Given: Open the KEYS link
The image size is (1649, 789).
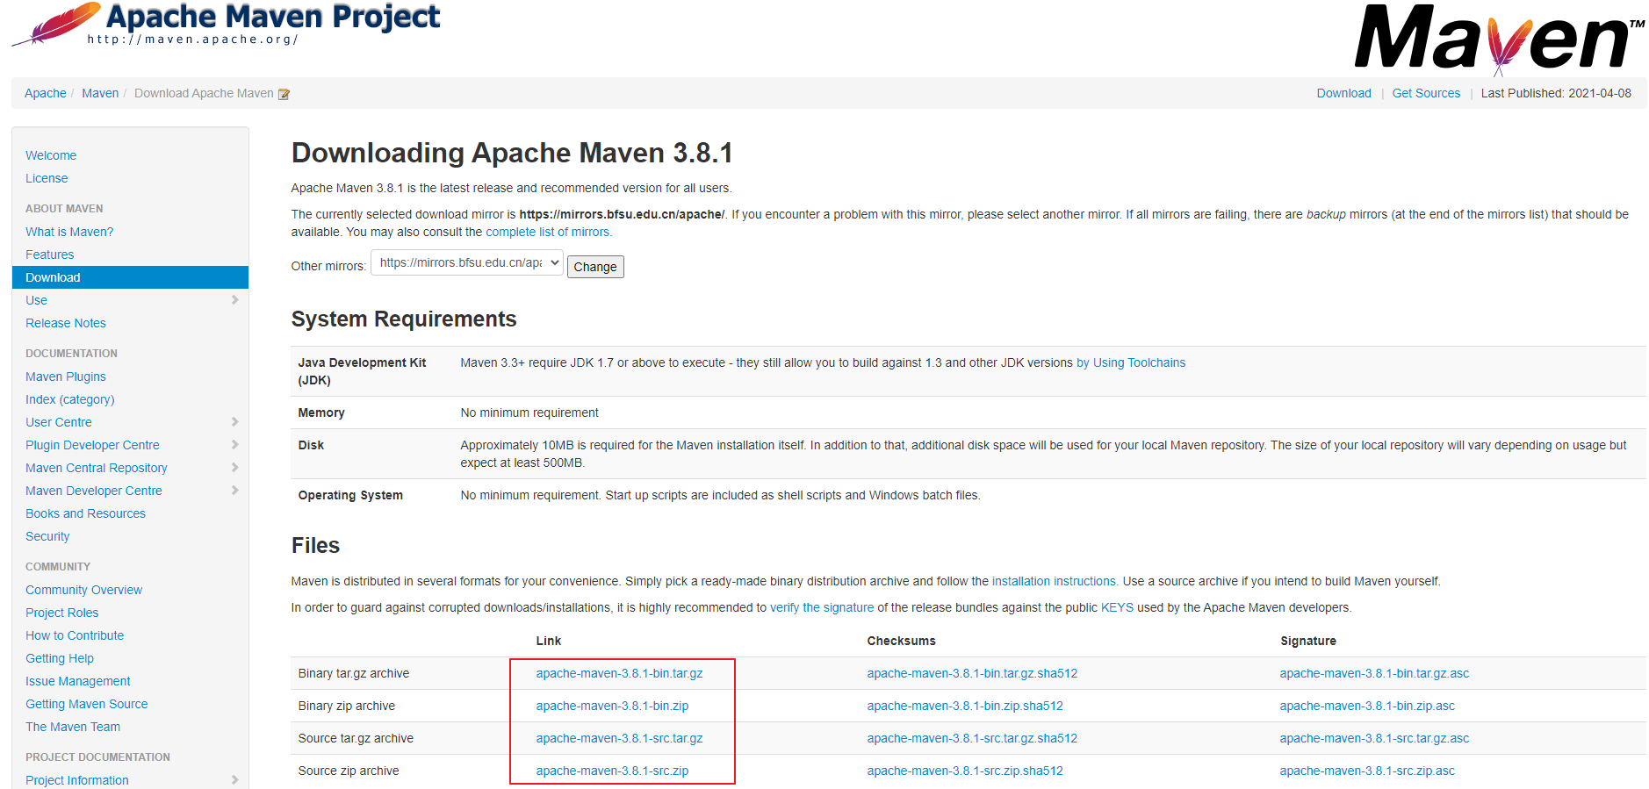Looking at the screenshot, I should click(1117, 607).
